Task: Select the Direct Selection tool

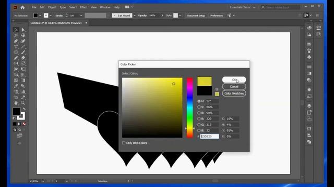Action: pos(23,30)
